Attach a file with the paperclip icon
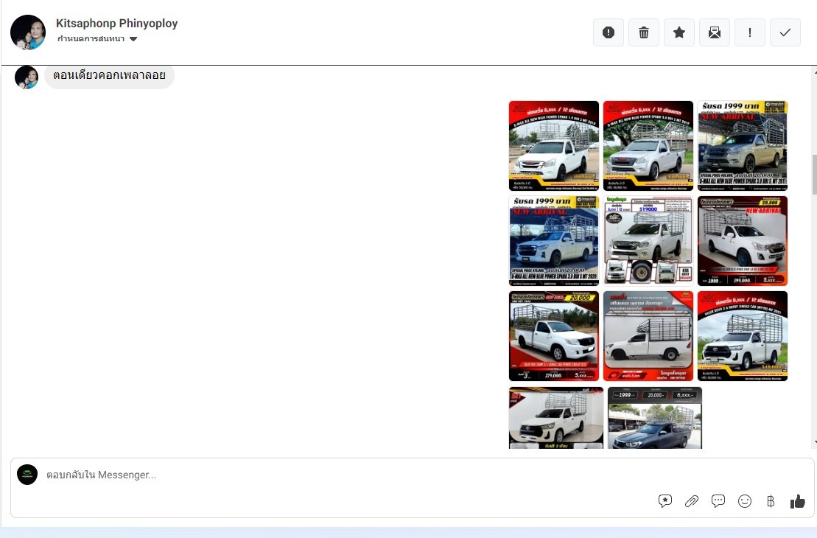Image resolution: width=817 pixels, height=538 pixels. click(692, 501)
